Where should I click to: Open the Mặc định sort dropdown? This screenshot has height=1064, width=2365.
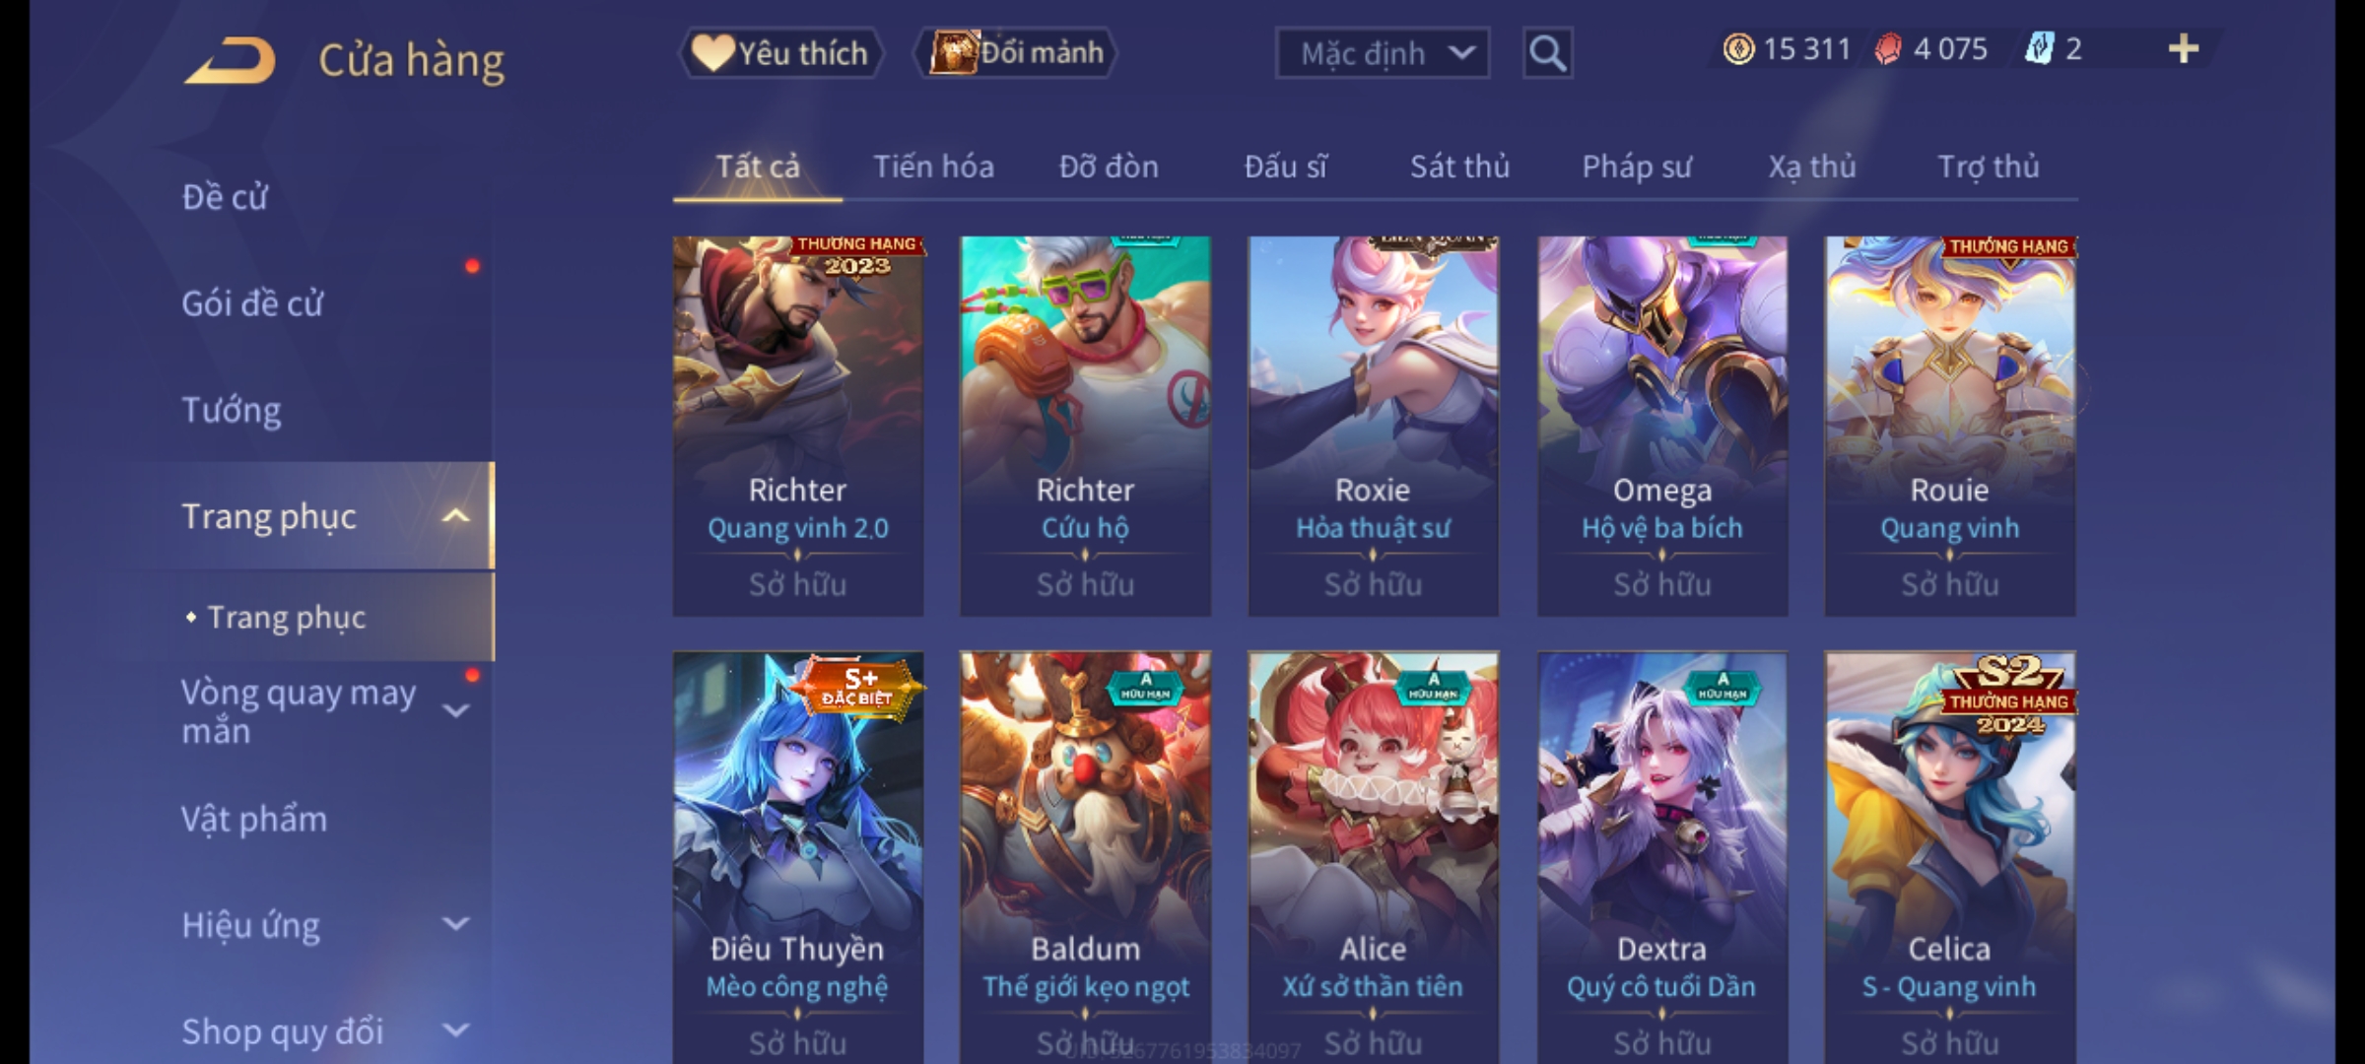point(1382,53)
